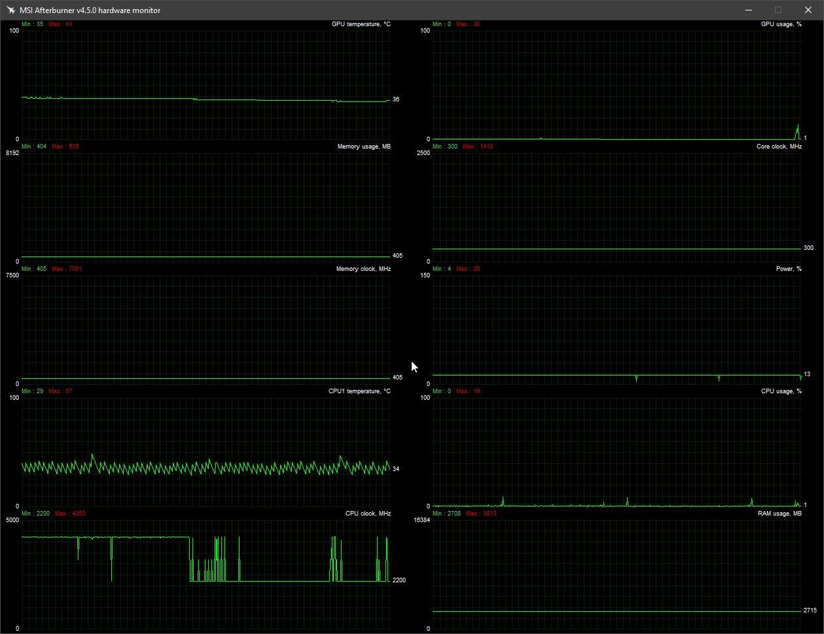Click the current value '13' beside the Power graph
The image size is (824, 634).
coord(807,374)
